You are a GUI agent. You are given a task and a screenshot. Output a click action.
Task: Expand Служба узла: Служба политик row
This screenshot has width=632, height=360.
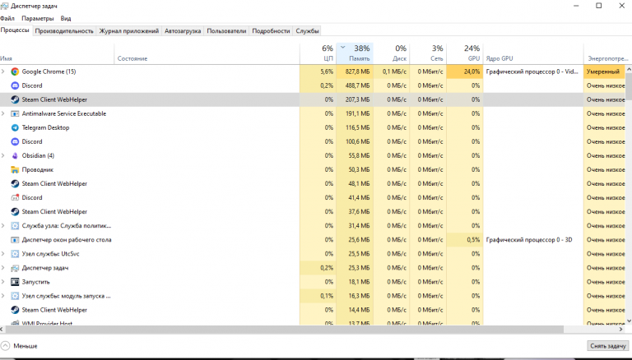click(3, 226)
